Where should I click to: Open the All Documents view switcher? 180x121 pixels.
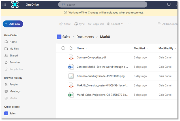(168, 24)
